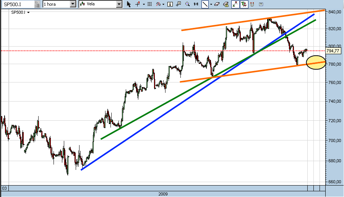Click the symbol search button beside SP500.I
This screenshot has width=344, height=197.
(x=36, y=4)
